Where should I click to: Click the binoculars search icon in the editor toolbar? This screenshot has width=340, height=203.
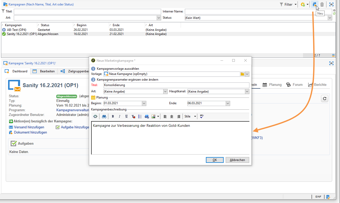click(x=104, y=116)
